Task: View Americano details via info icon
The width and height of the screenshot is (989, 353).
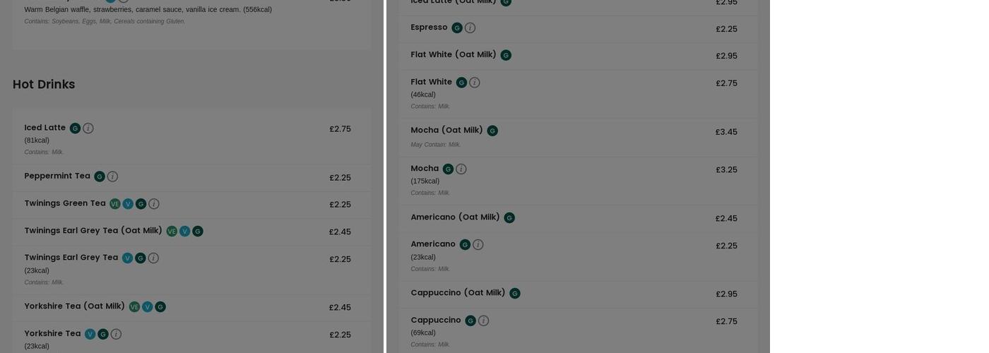Action: tap(478, 245)
